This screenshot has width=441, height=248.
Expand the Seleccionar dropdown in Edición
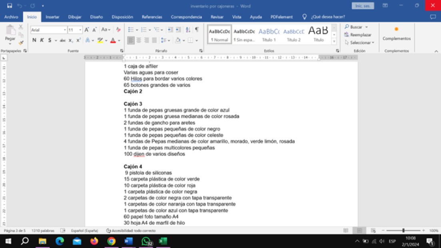pos(373,43)
